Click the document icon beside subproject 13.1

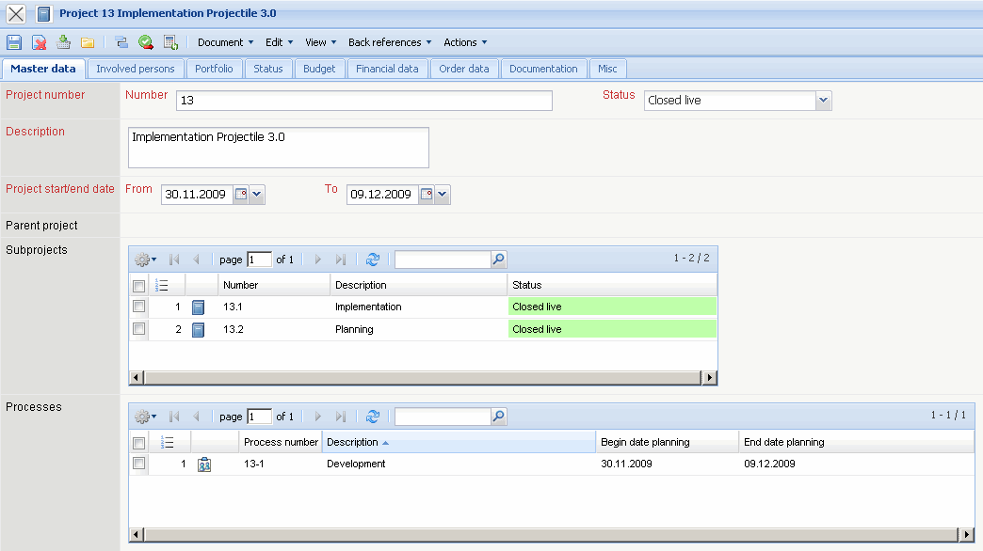(199, 306)
